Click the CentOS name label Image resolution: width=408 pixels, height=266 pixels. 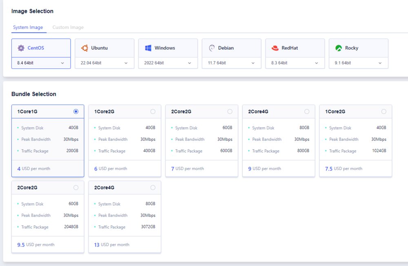click(36, 48)
